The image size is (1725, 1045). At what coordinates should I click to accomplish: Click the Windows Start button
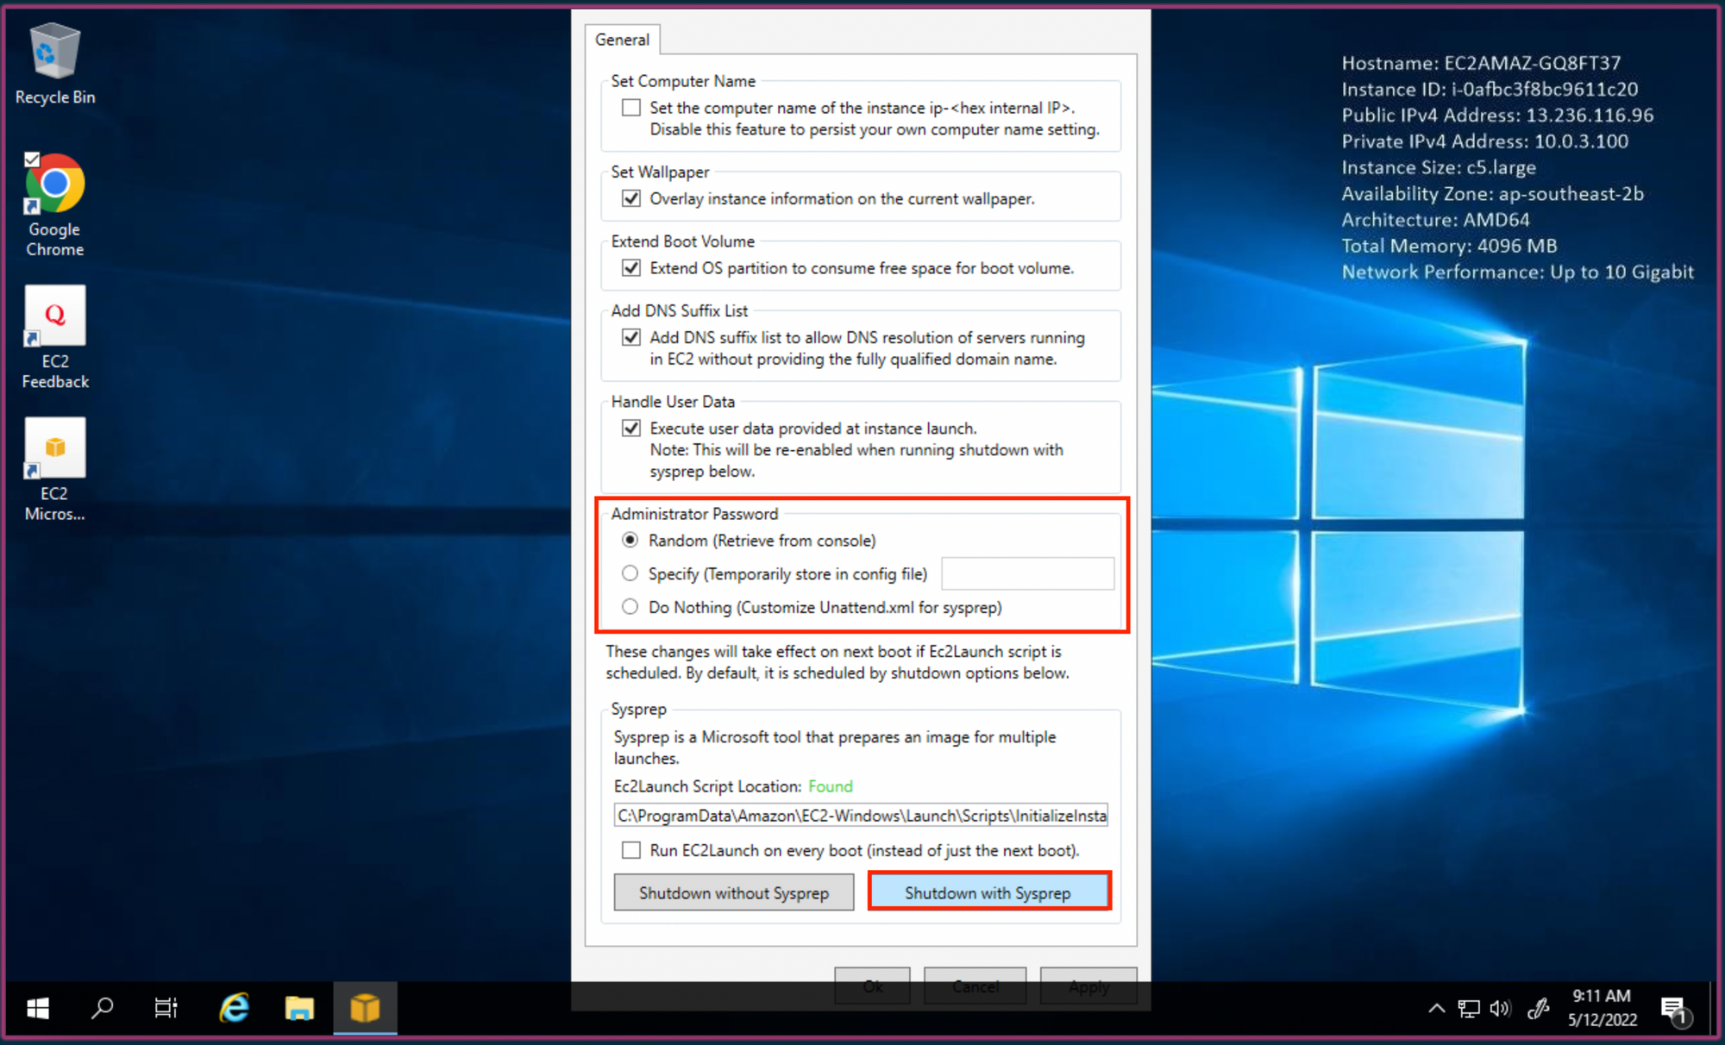[x=38, y=1007]
